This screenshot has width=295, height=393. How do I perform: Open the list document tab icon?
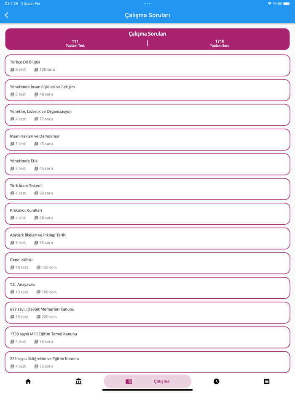tap(266, 381)
